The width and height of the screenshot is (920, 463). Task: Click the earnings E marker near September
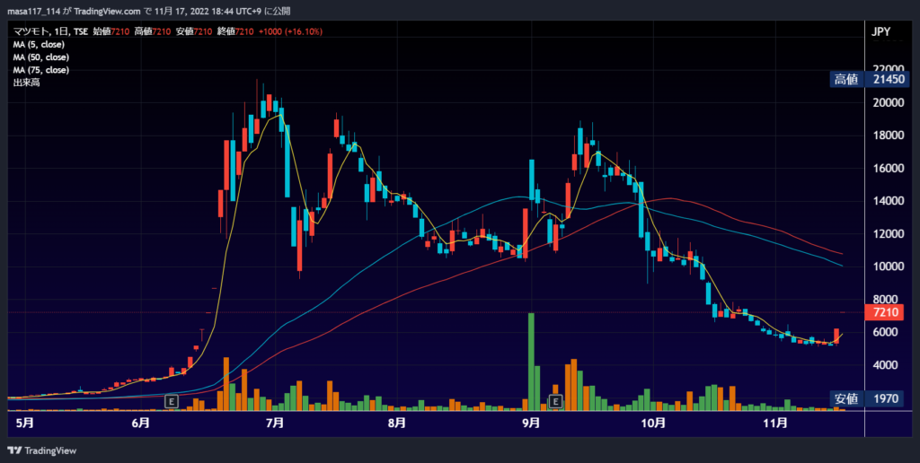555,401
